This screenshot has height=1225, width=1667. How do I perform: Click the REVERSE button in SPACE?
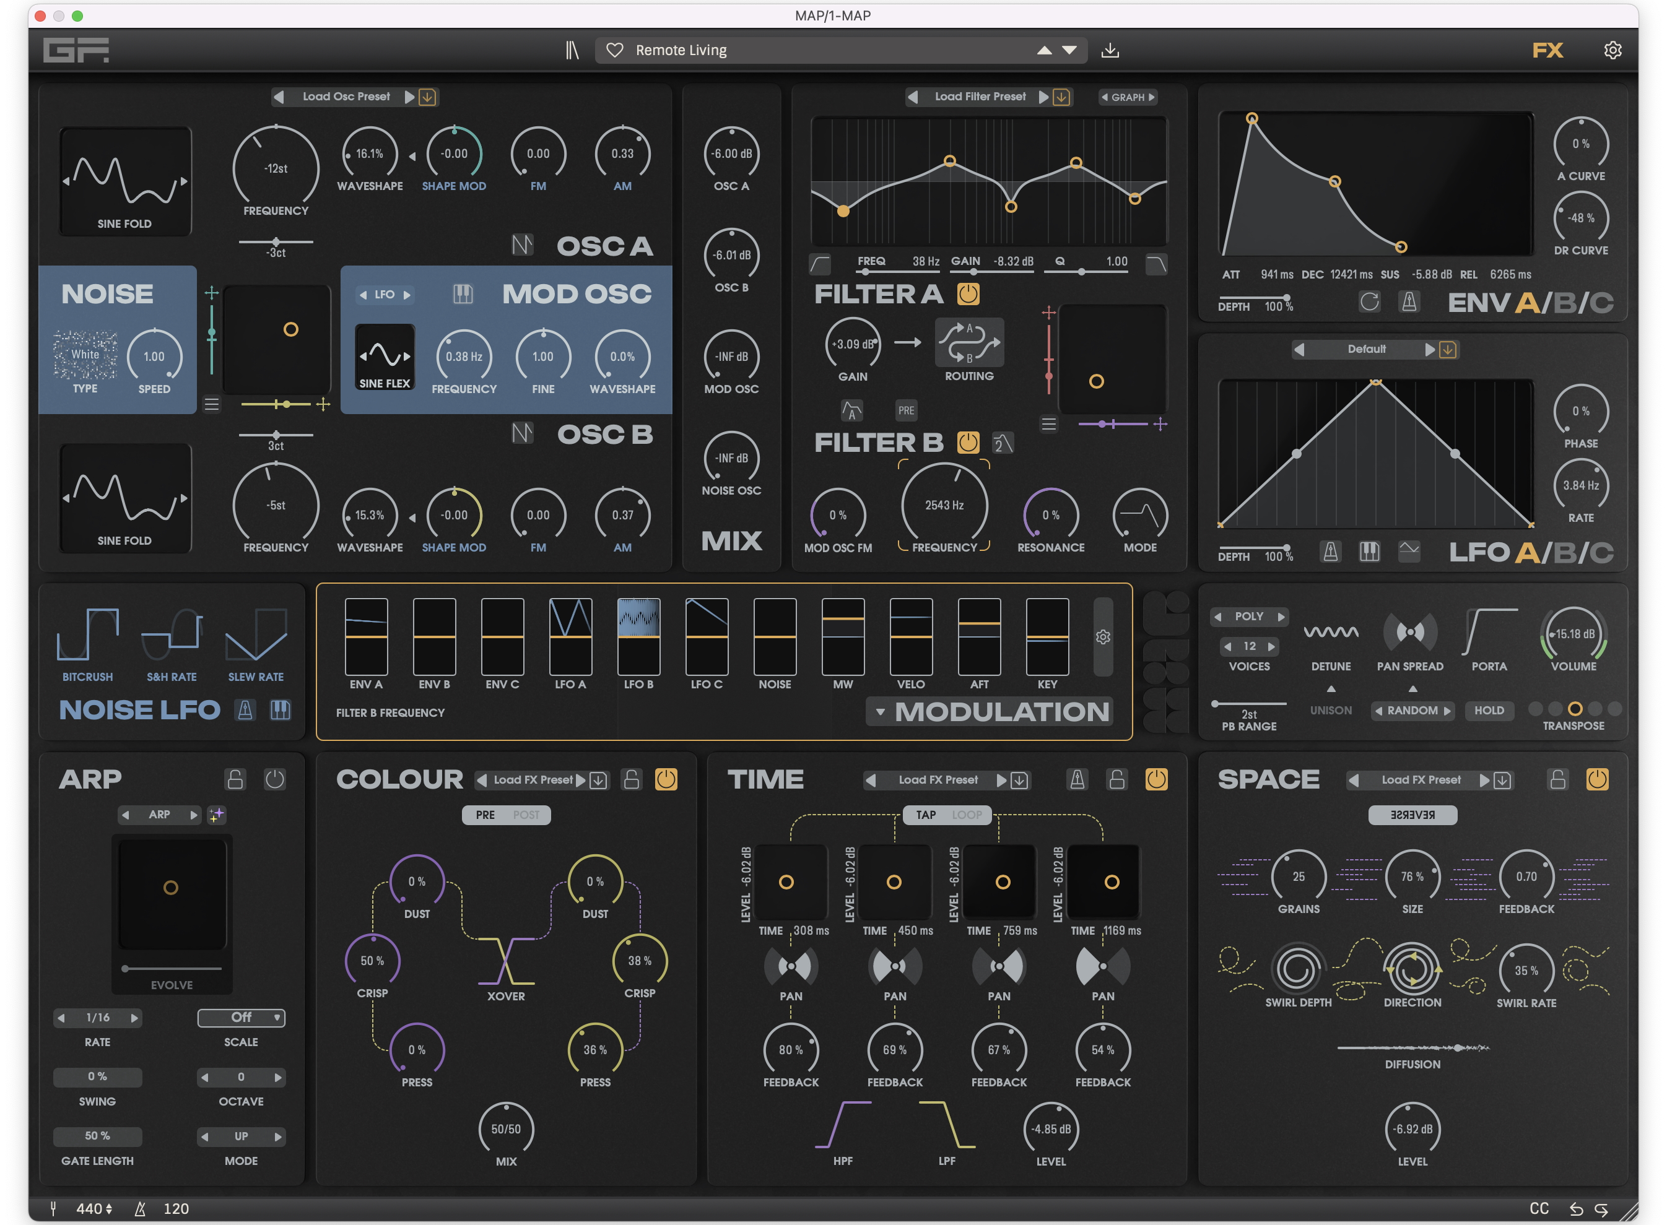[1412, 815]
